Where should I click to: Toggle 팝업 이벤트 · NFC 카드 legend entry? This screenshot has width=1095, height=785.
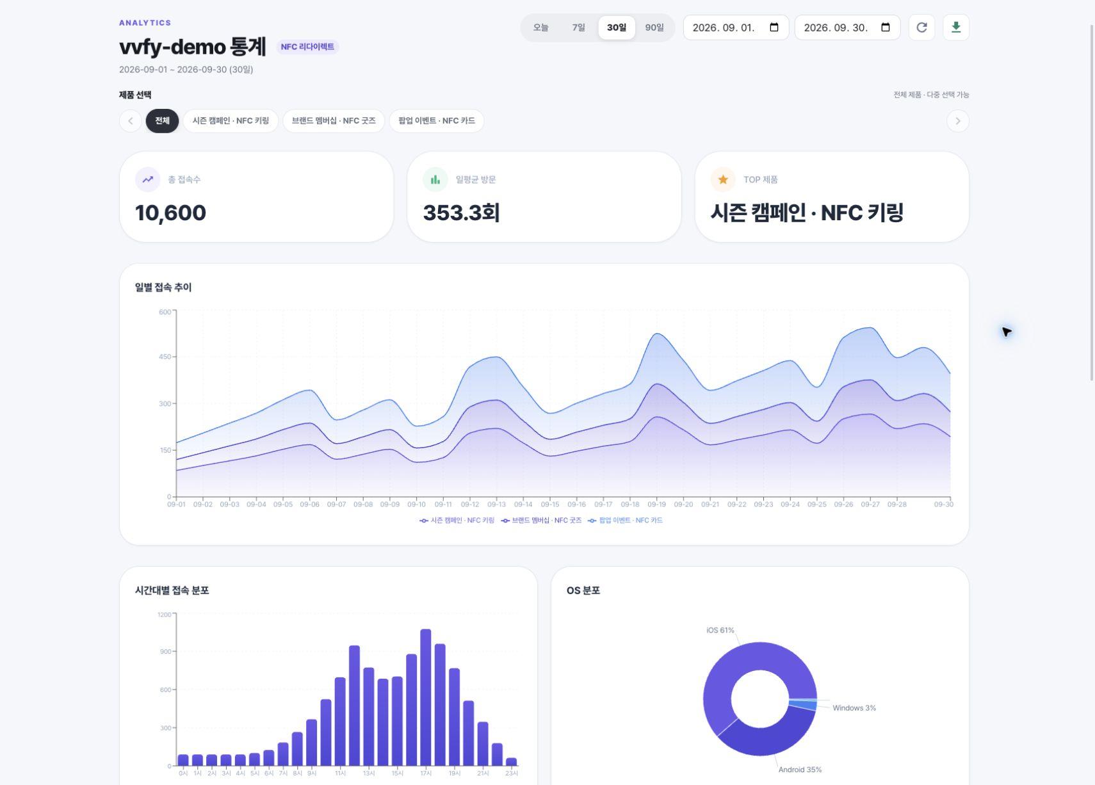pyautogui.click(x=625, y=521)
